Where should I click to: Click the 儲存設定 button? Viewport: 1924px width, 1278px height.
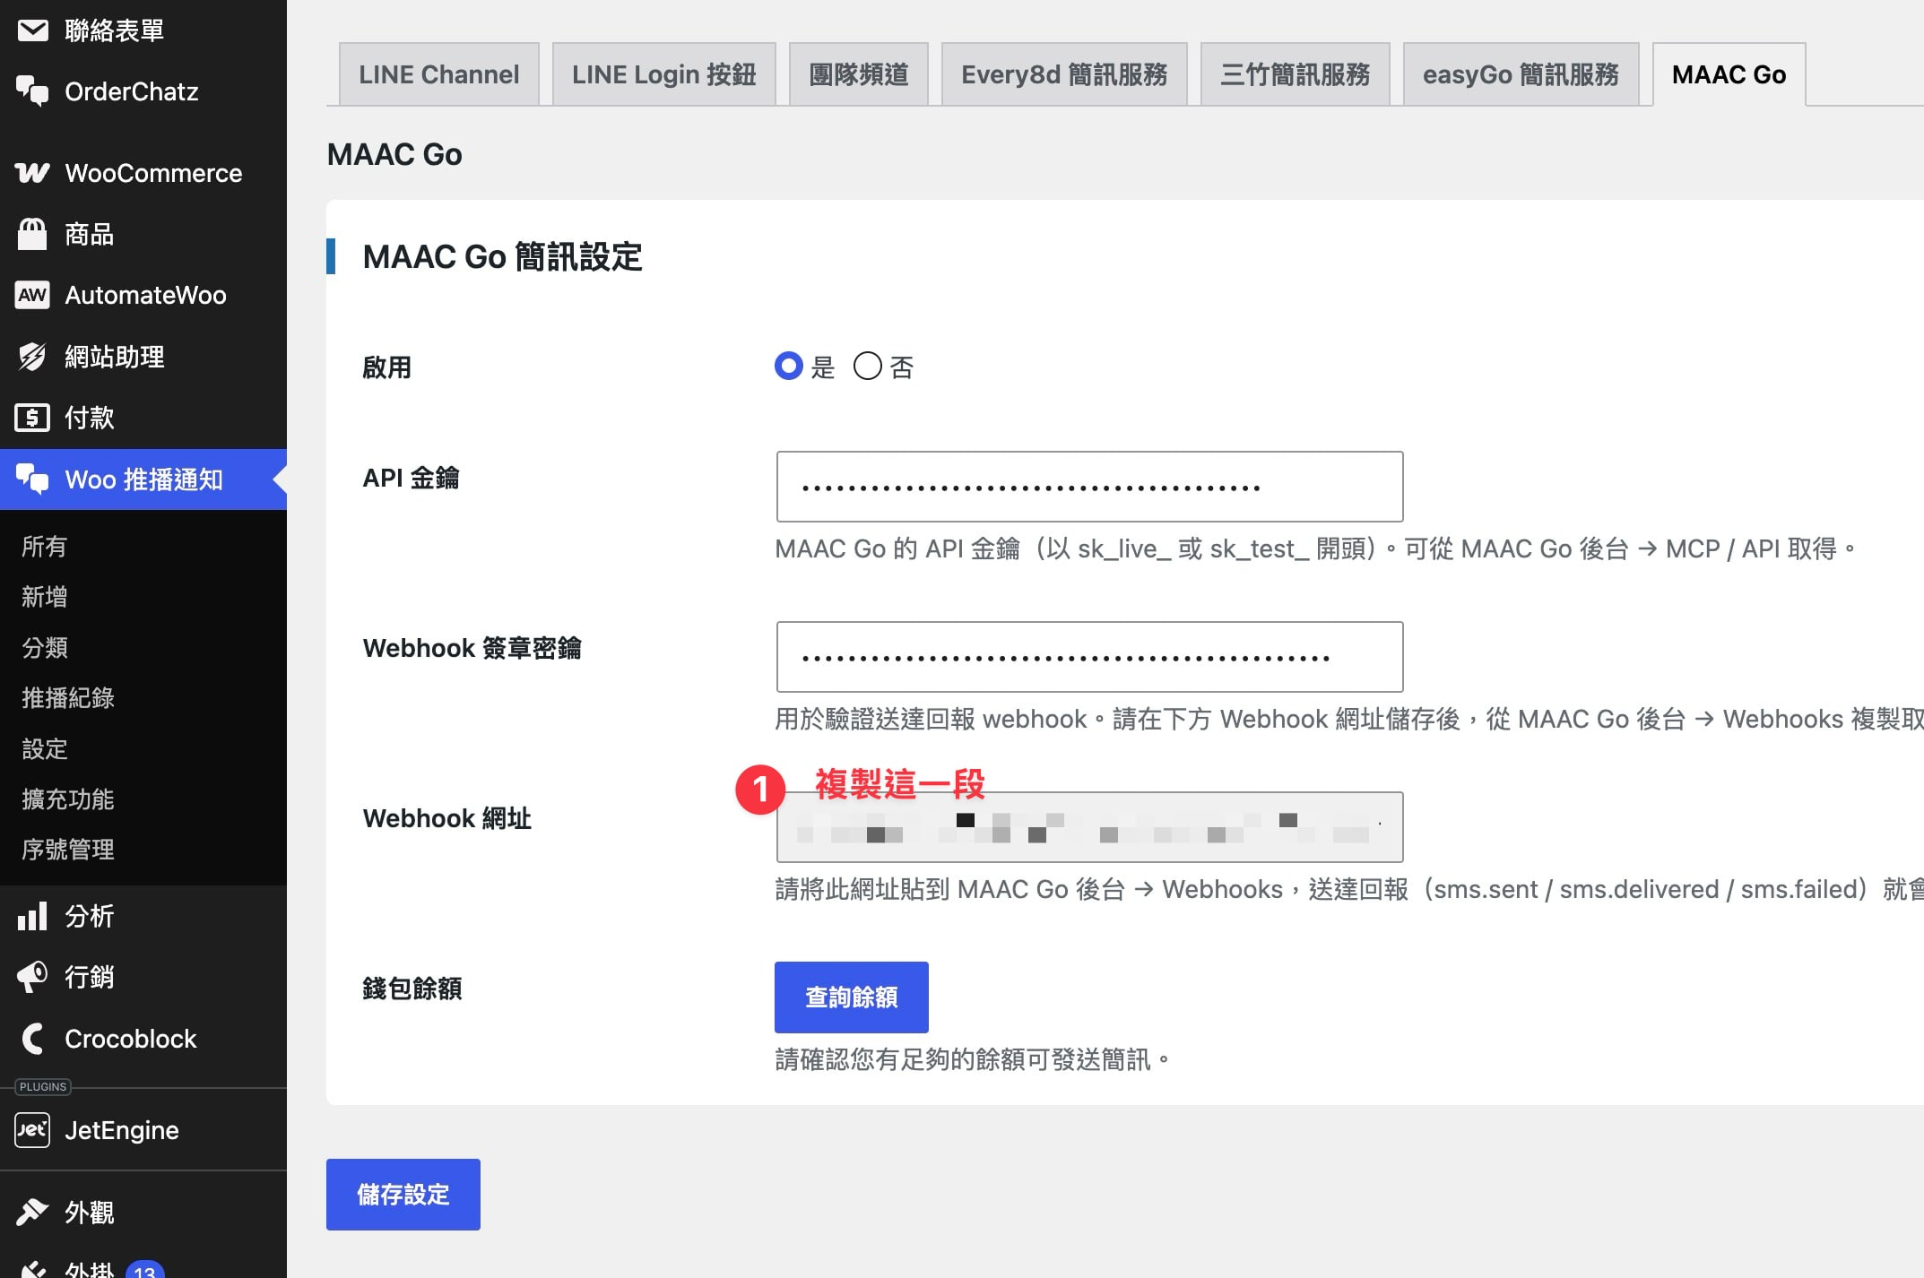click(x=403, y=1195)
